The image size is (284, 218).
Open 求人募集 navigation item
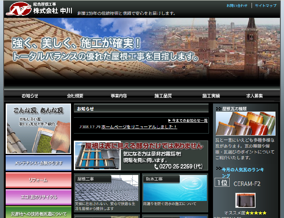point(254,96)
